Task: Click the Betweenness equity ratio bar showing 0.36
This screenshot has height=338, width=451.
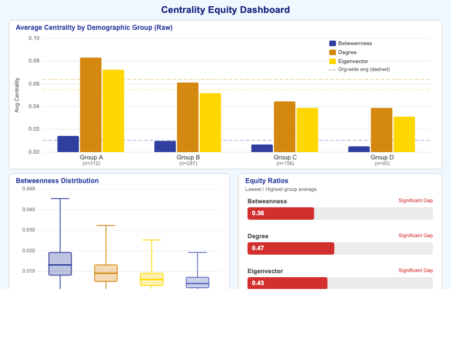Action: tap(281, 214)
